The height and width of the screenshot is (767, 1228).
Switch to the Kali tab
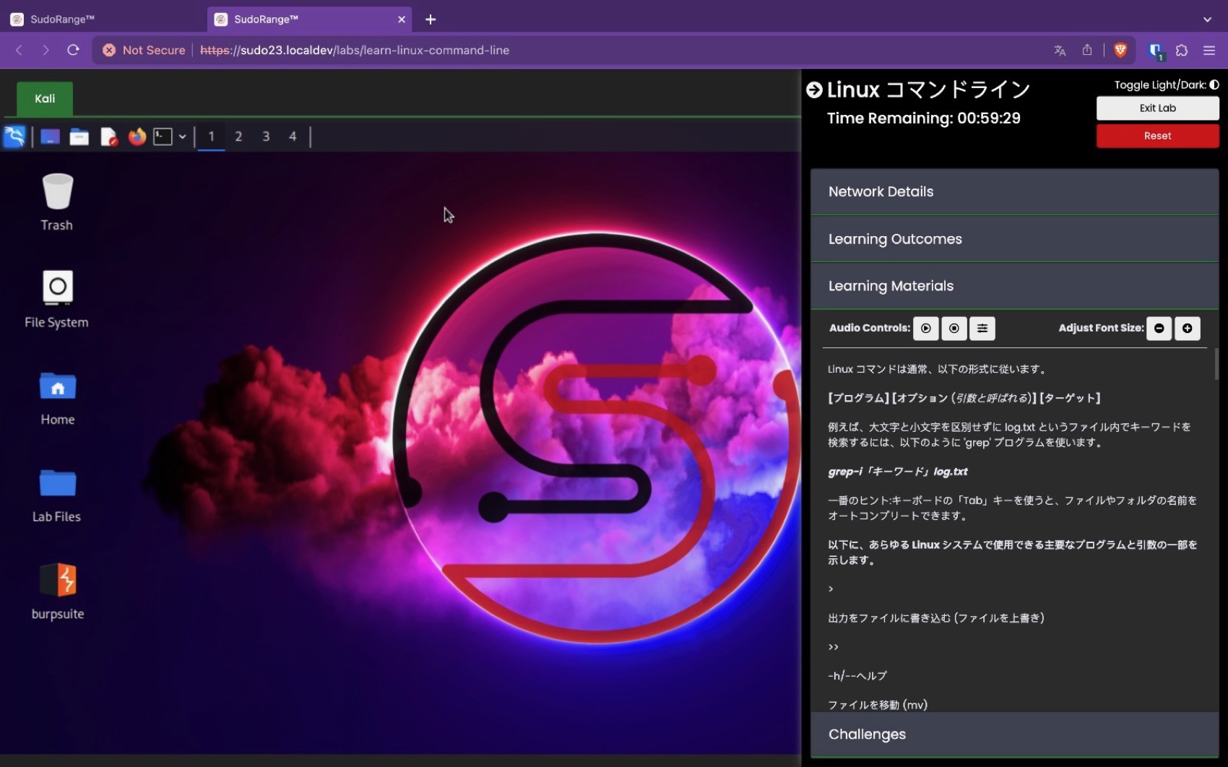pos(45,99)
